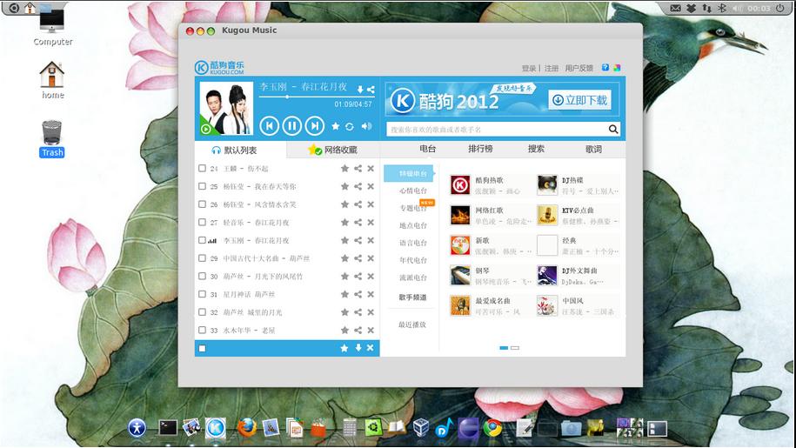The image size is (796, 448).
Task: Click the 注册 register link
Action: point(552,68)
